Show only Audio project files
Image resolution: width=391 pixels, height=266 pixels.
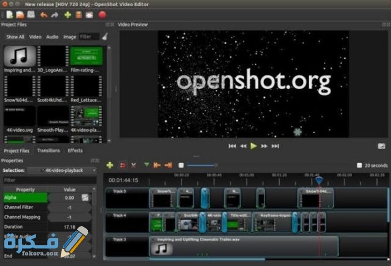(53, 37)
